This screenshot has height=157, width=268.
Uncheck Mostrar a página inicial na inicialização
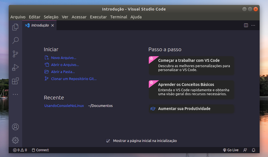[x=108, y=141]
